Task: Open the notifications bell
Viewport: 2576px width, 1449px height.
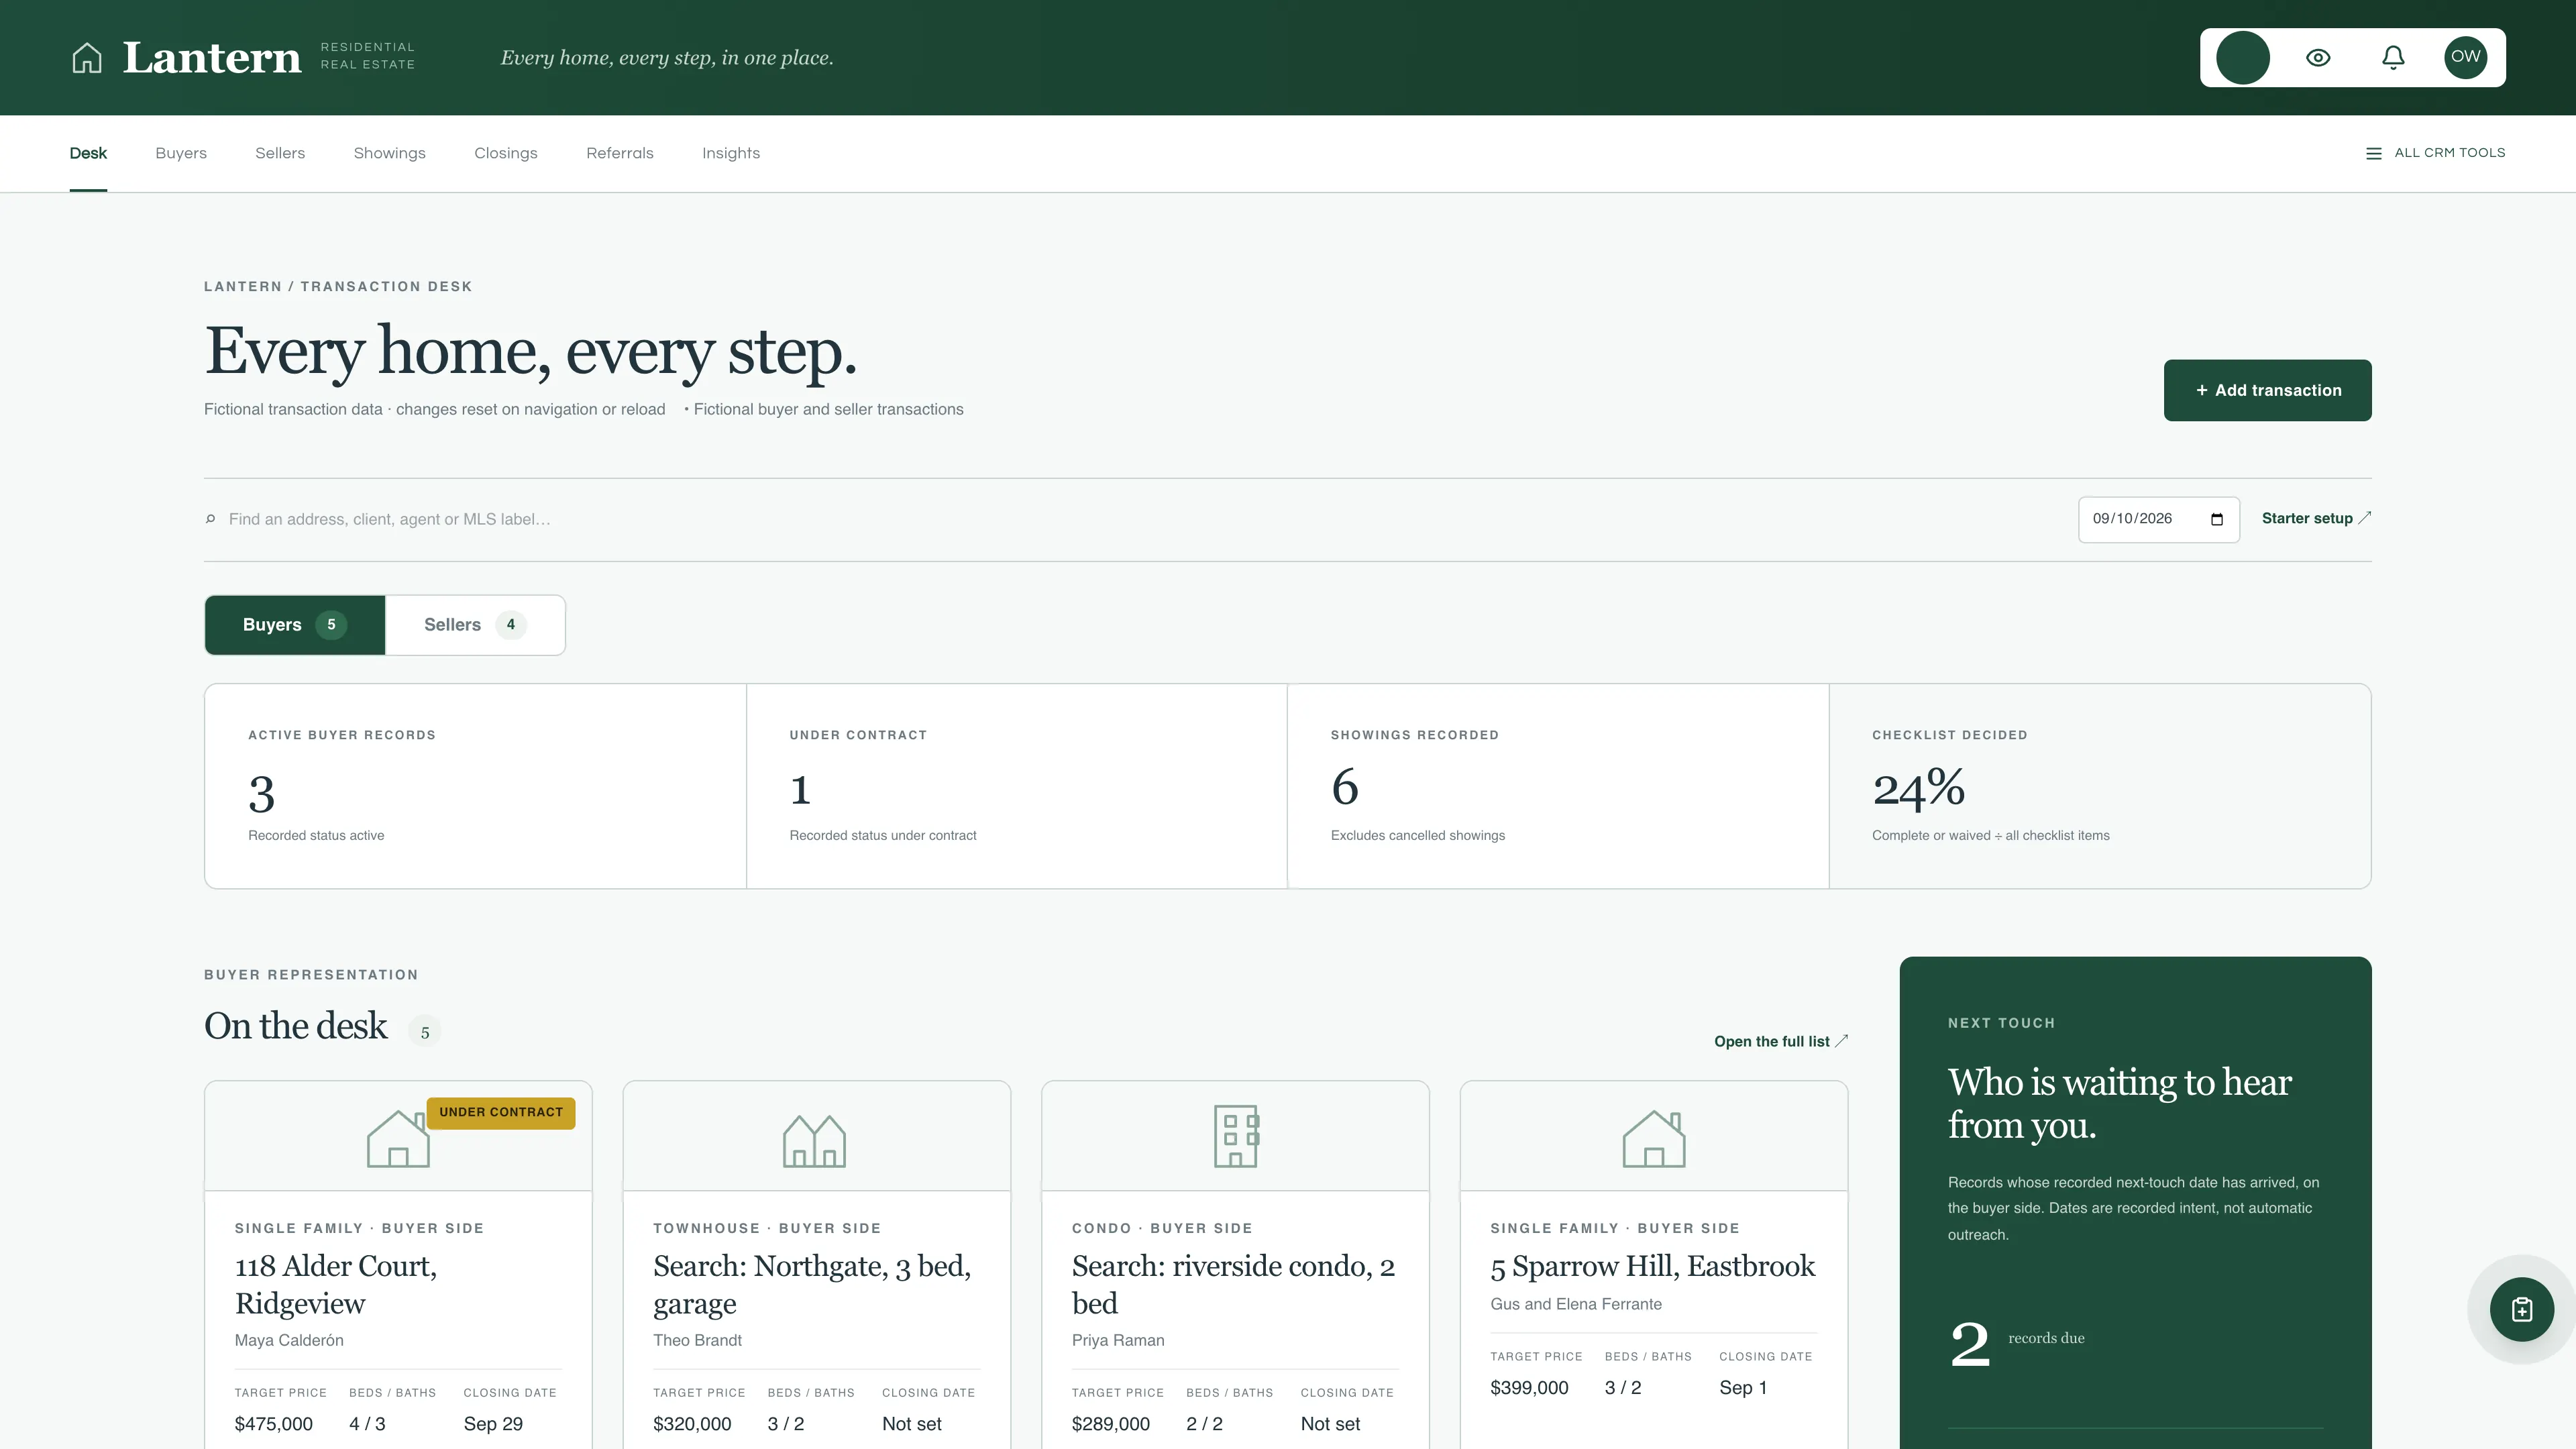Action: click(x=2393, y=58)
